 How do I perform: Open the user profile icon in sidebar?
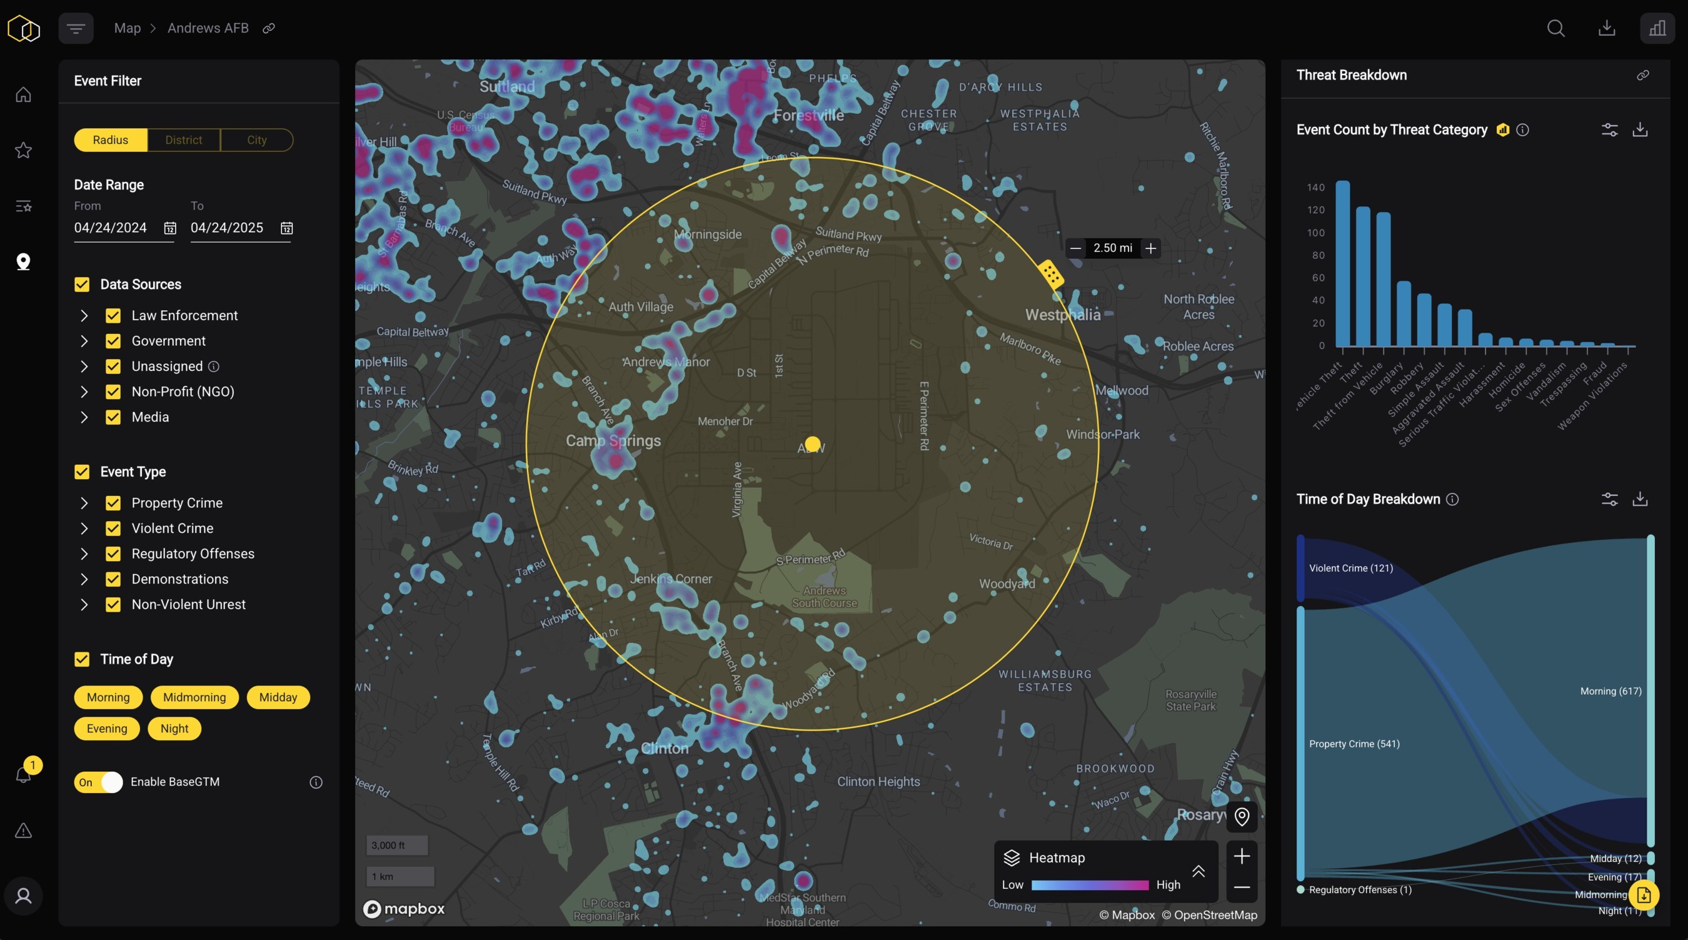pos(24,896)
